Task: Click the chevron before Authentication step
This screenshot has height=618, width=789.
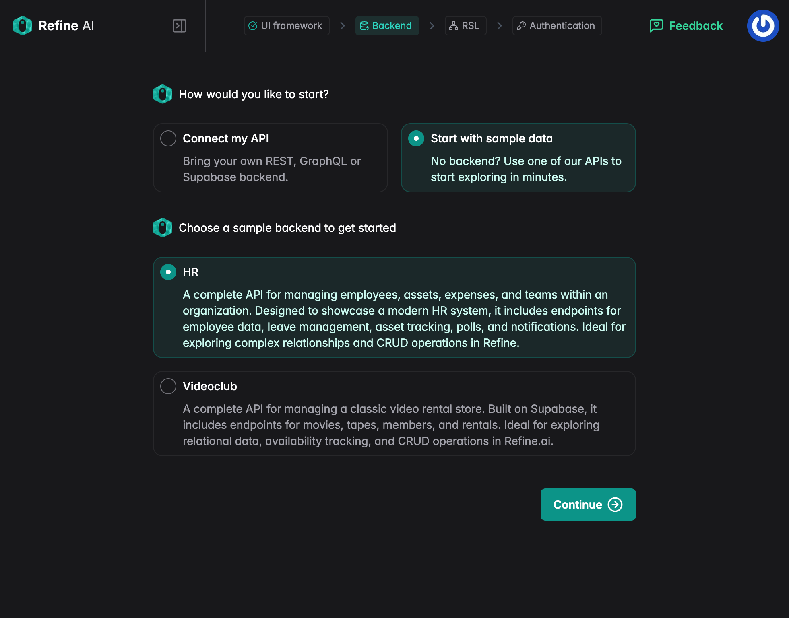Action: coord(499,25)
